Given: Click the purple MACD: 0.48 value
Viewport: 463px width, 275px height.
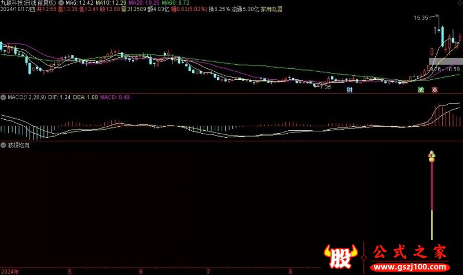Looking at the screenshot, I should tap(115, 97).
